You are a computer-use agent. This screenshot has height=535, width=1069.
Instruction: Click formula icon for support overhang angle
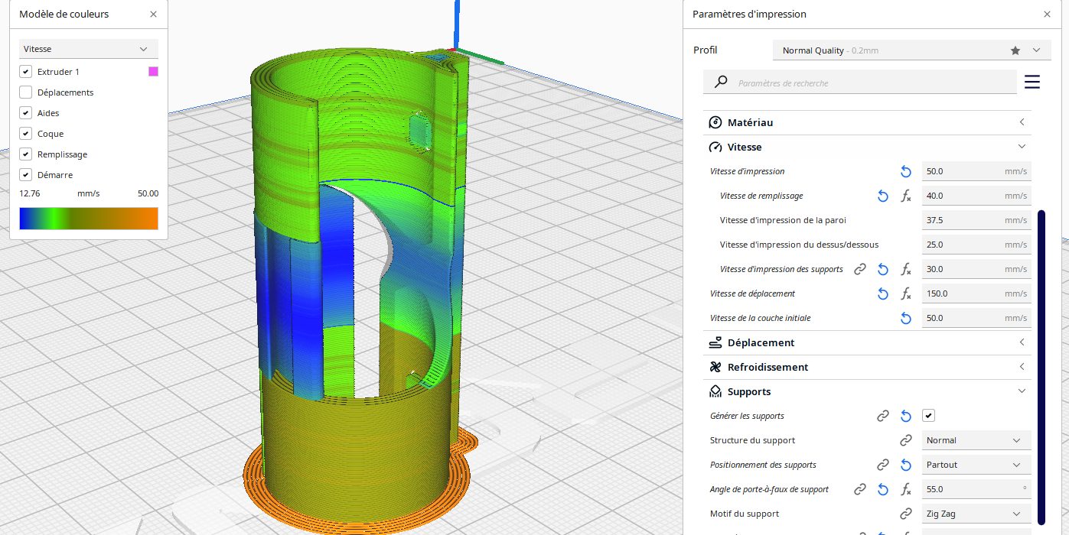tap(906, 489)
